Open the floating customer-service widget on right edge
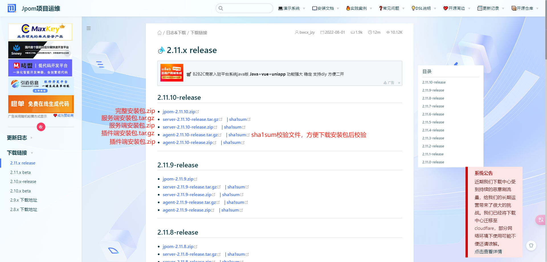This screenshot has width=547, height=262. tap(540, 220)
